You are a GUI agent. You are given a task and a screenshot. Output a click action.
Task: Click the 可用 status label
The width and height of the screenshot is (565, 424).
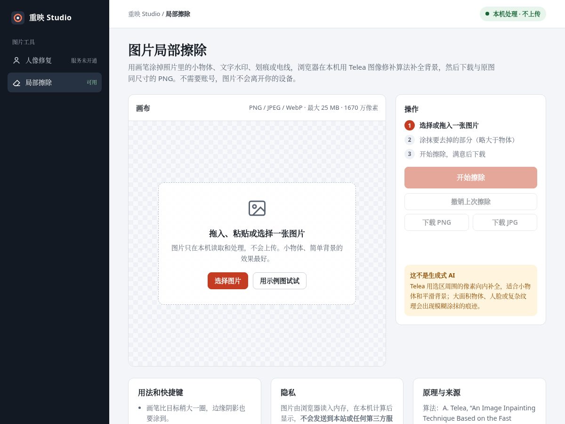coord(92,82)
